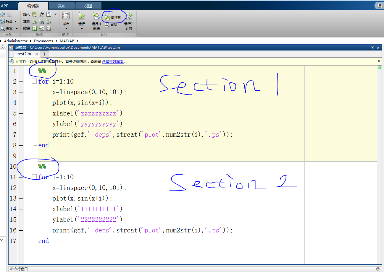Toggle breakpoint on line 3
Image resolution: width=384 pixels, height=272 pixels.
click(x=21, y=92)
